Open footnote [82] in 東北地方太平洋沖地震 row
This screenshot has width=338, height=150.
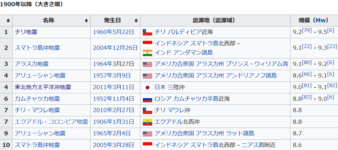pyautogui.click(x=332, y=86)
